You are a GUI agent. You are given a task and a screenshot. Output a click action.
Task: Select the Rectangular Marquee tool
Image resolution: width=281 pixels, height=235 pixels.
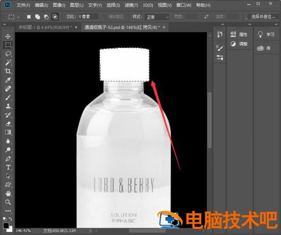point(8,45)
